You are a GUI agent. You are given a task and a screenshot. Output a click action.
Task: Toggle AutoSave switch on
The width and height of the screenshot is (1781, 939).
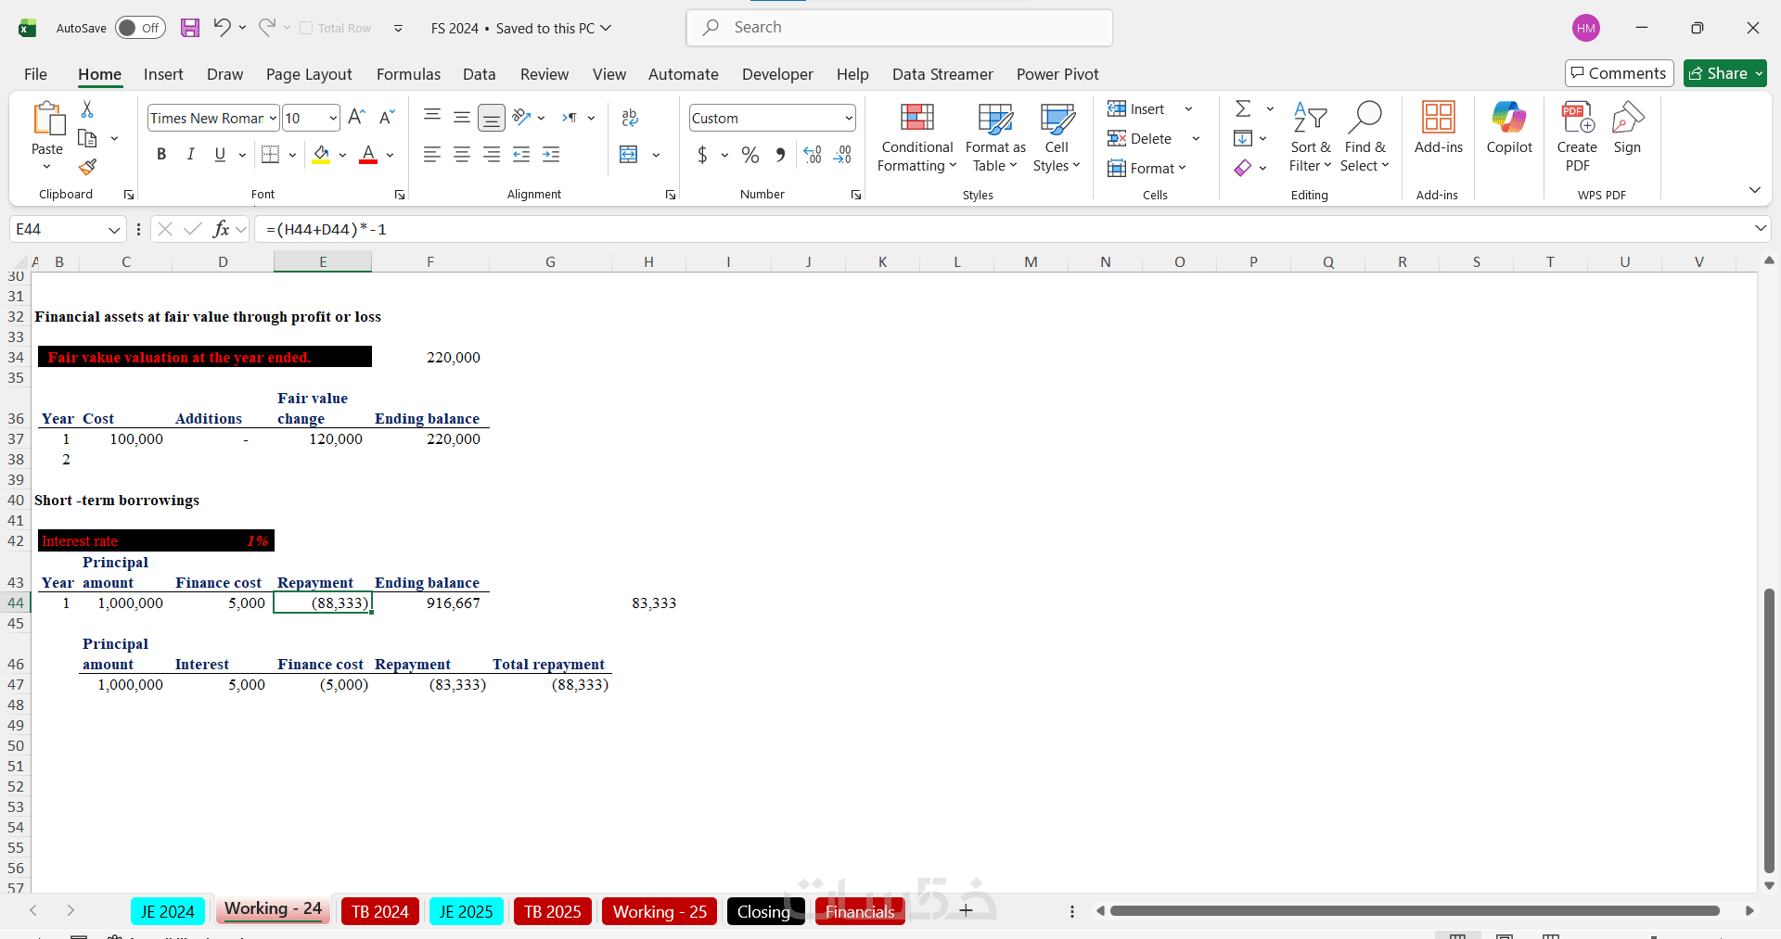pos(140,28)
